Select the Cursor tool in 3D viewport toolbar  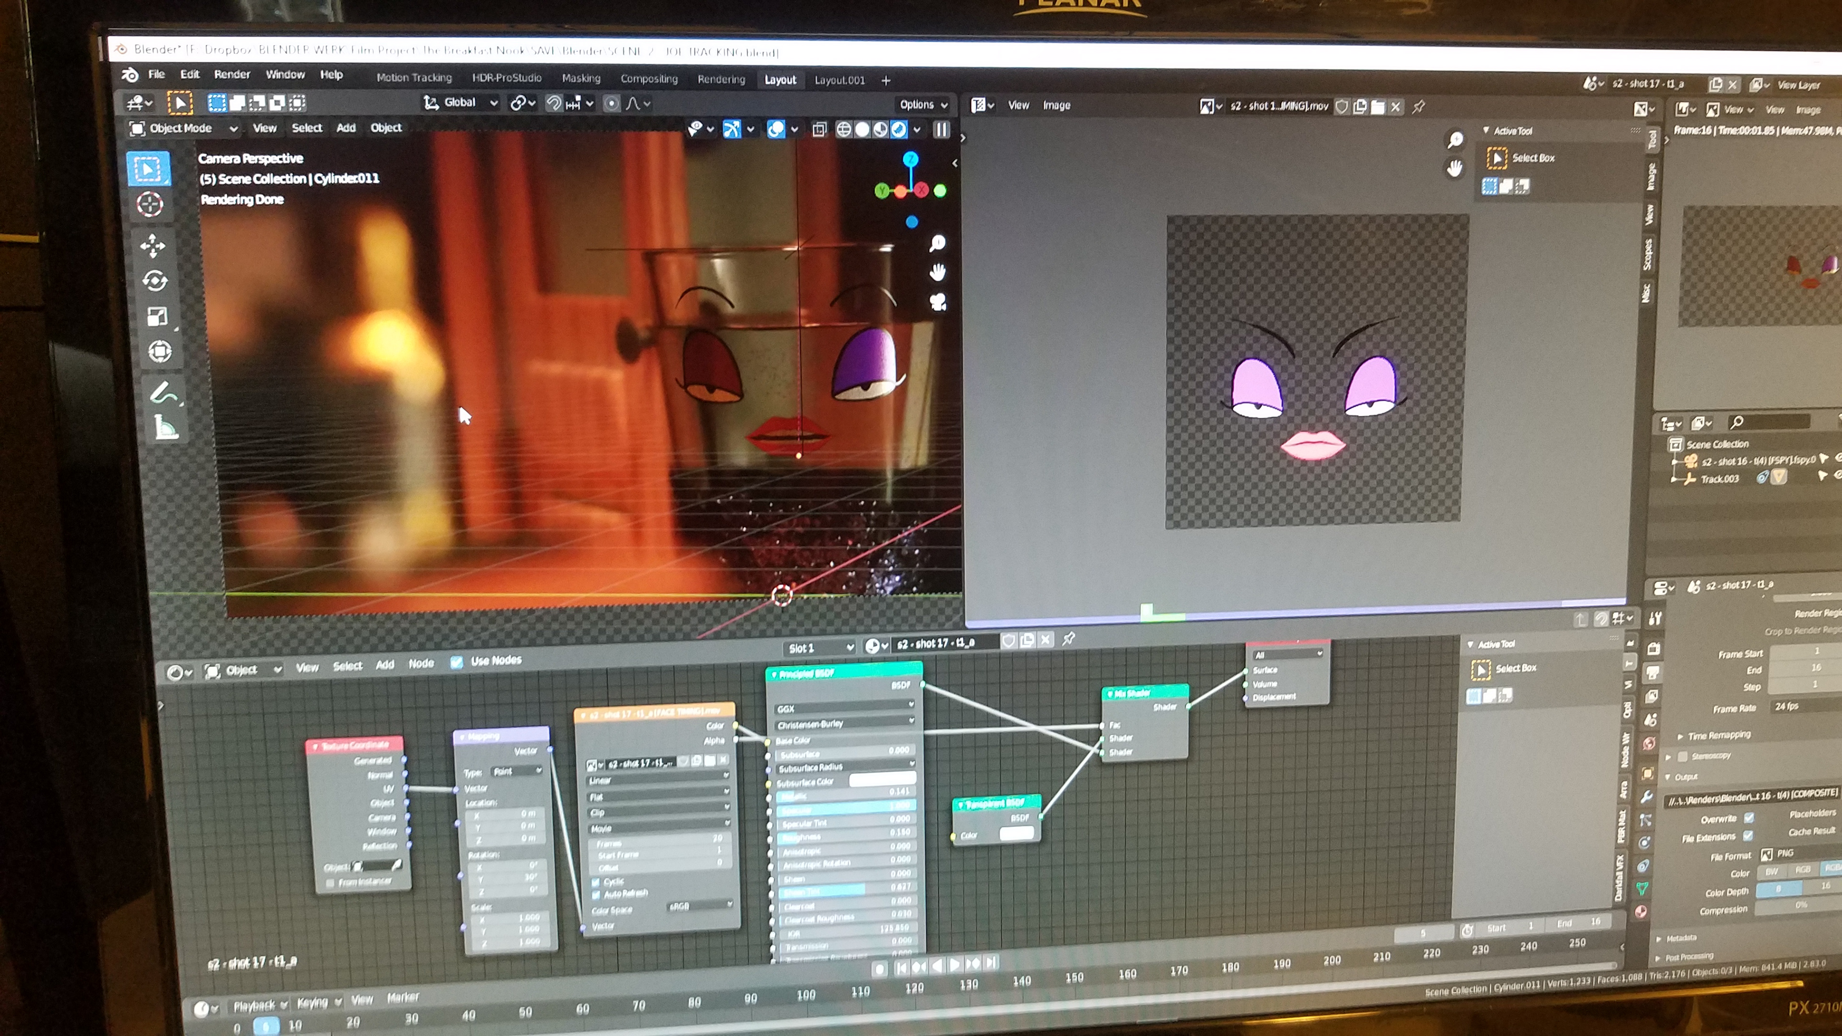tap(150, 205)
